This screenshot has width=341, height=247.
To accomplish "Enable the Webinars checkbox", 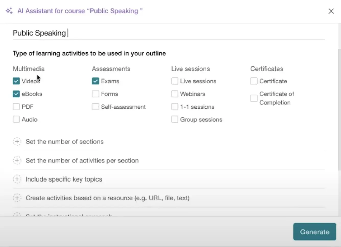I will tap(175, 94).
